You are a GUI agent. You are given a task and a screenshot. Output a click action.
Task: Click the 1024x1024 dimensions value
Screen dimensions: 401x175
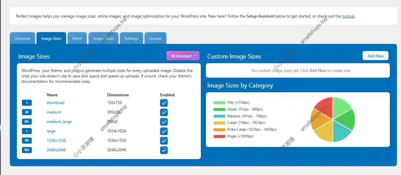tap(116, 131)
